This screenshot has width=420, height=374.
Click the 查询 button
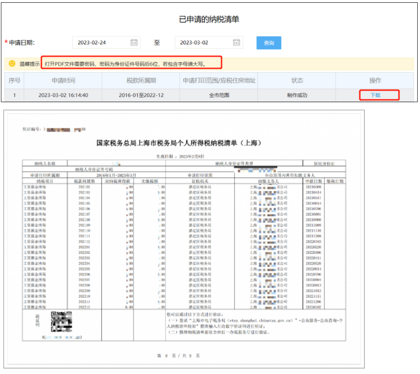[268, 43]
